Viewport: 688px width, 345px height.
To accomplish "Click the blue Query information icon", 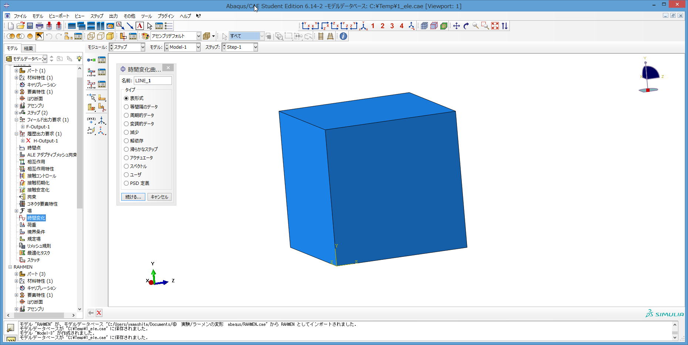I will (x=343, y=36).
